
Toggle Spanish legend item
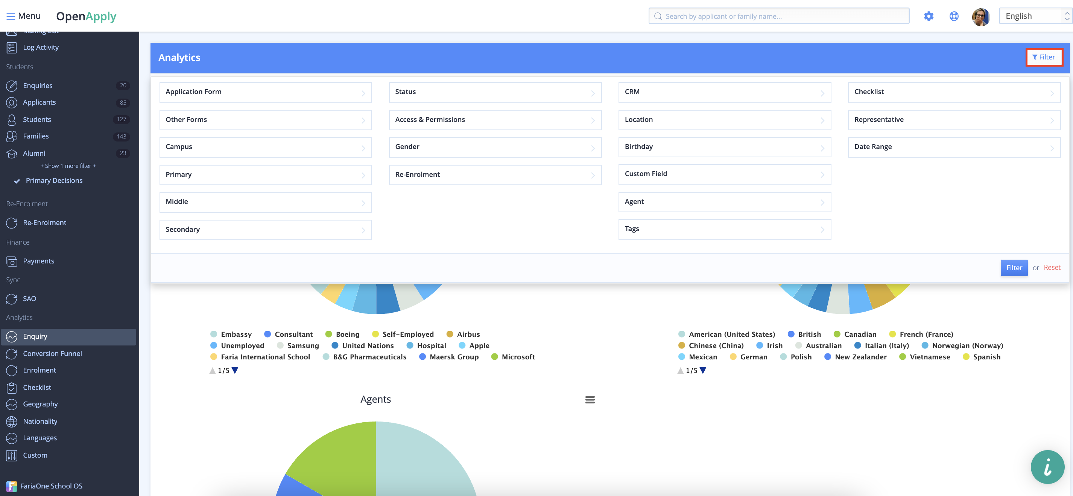(982, 357)
